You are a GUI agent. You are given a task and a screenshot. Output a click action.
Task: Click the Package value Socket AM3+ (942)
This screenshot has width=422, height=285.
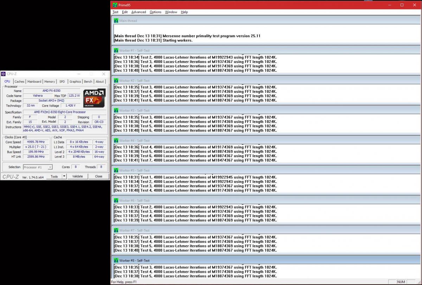(51, 101)
